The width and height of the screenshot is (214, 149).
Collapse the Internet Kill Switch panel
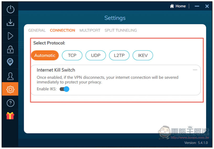point(195,70)
